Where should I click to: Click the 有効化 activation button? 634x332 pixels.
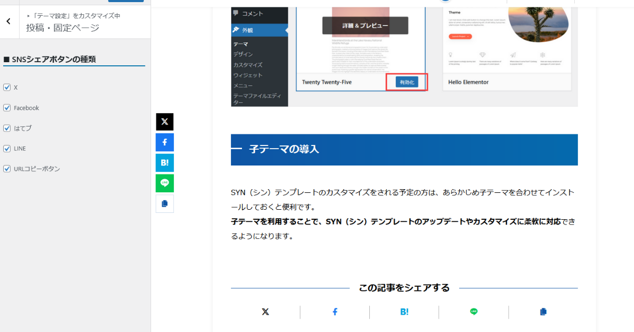[406, 82]
